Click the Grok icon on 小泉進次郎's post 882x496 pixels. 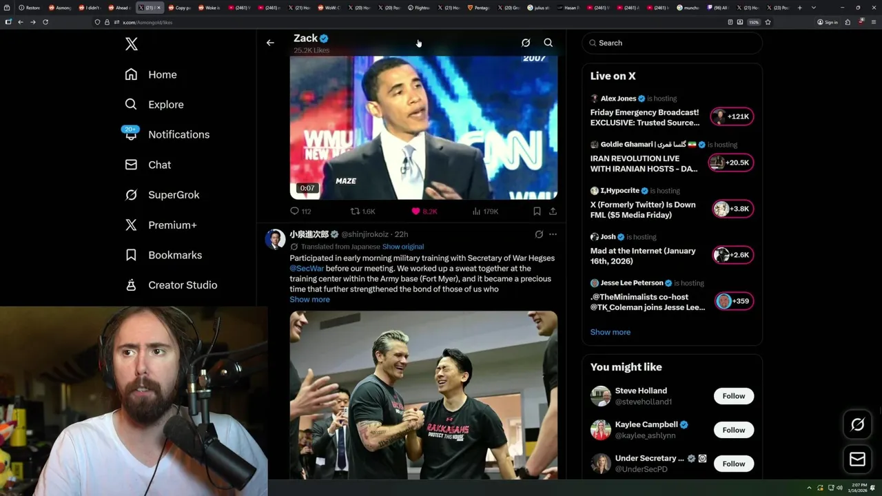point(539,234)
